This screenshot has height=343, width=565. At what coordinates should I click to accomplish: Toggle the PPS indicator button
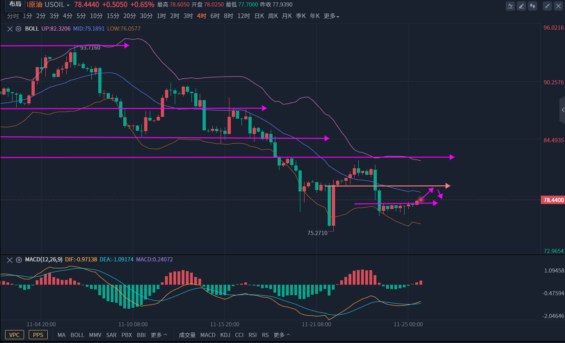point(38,335)
